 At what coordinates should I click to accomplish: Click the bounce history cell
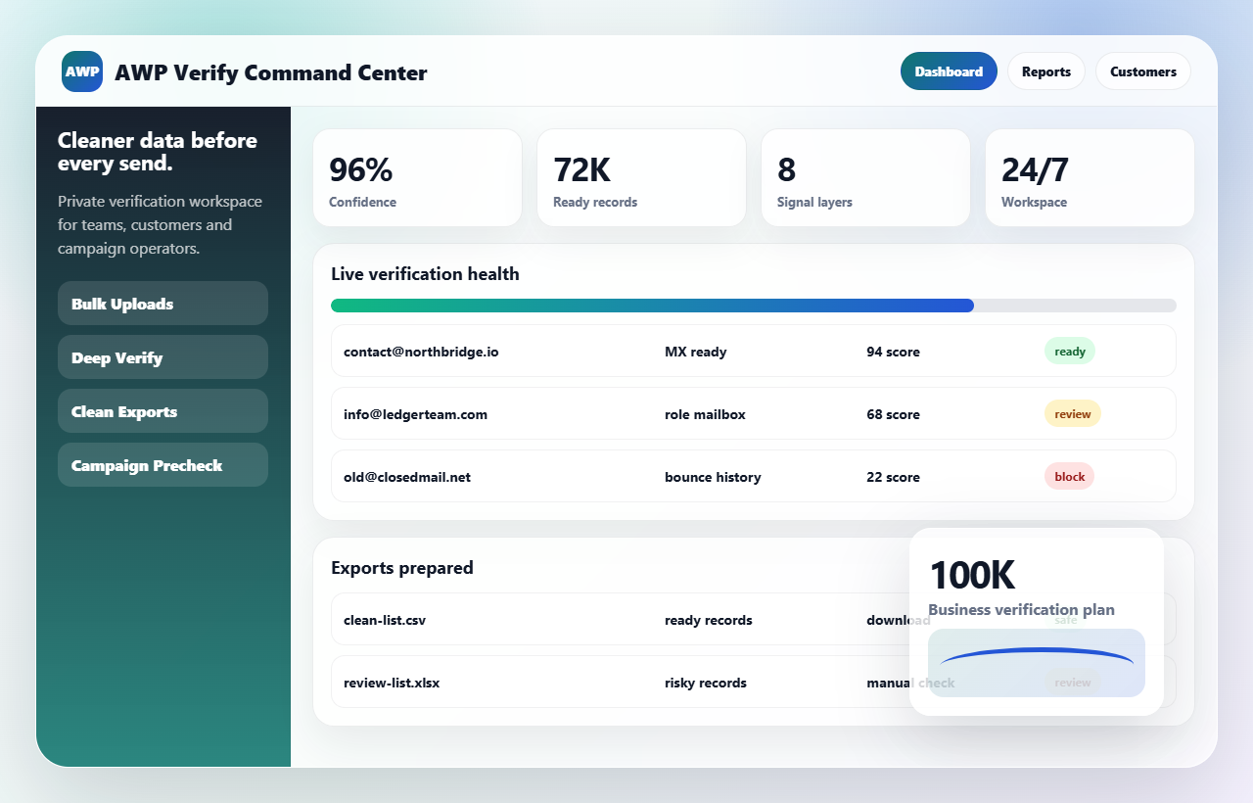click(x=713, y=477)
